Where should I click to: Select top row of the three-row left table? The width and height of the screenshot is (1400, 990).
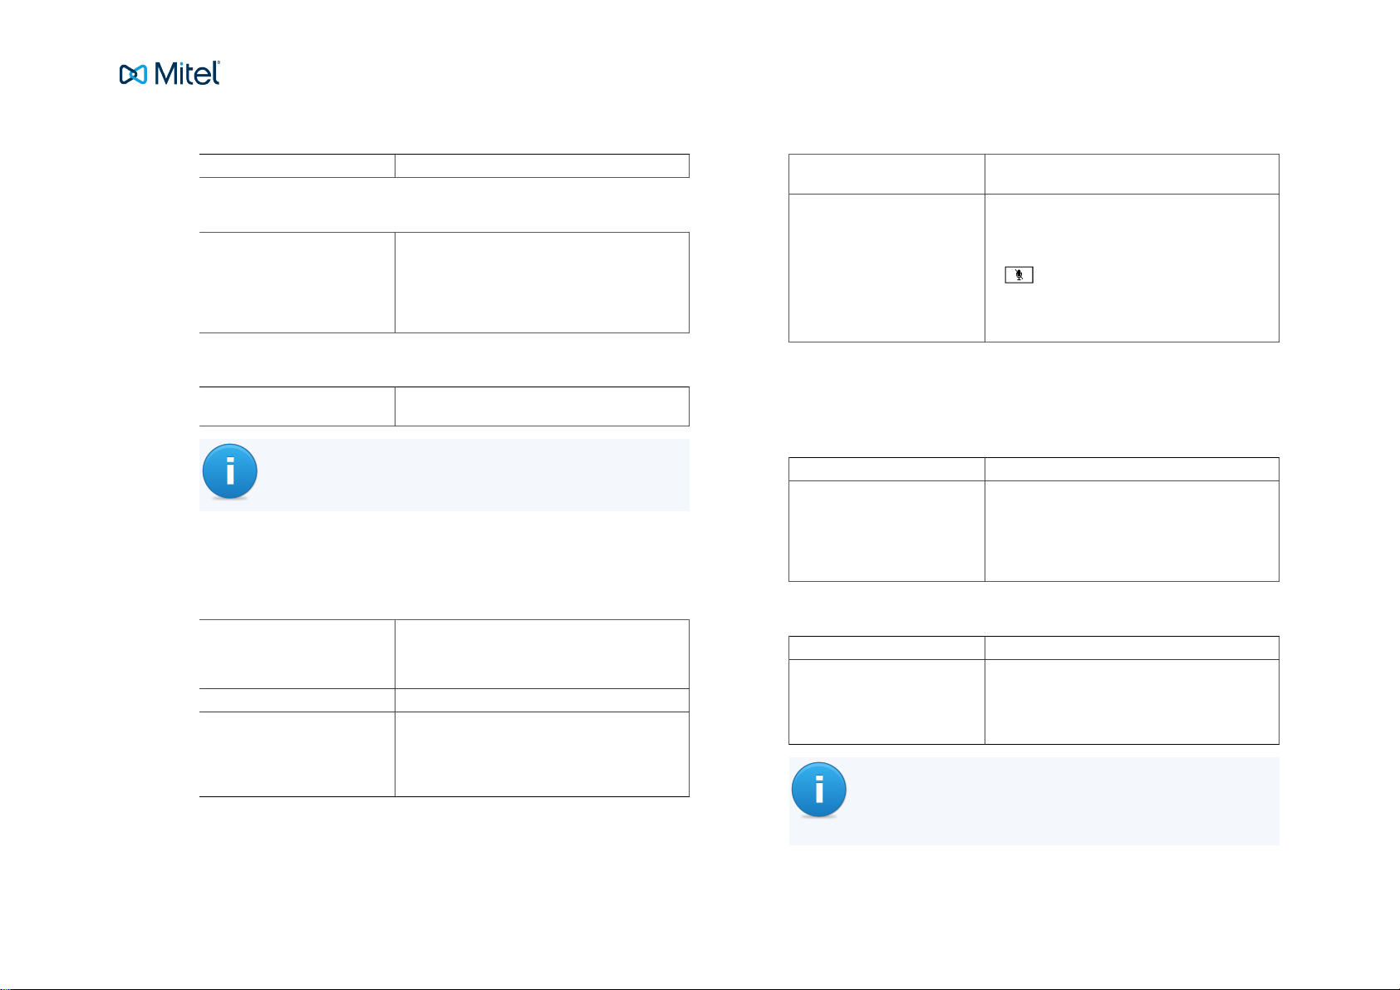445,653
